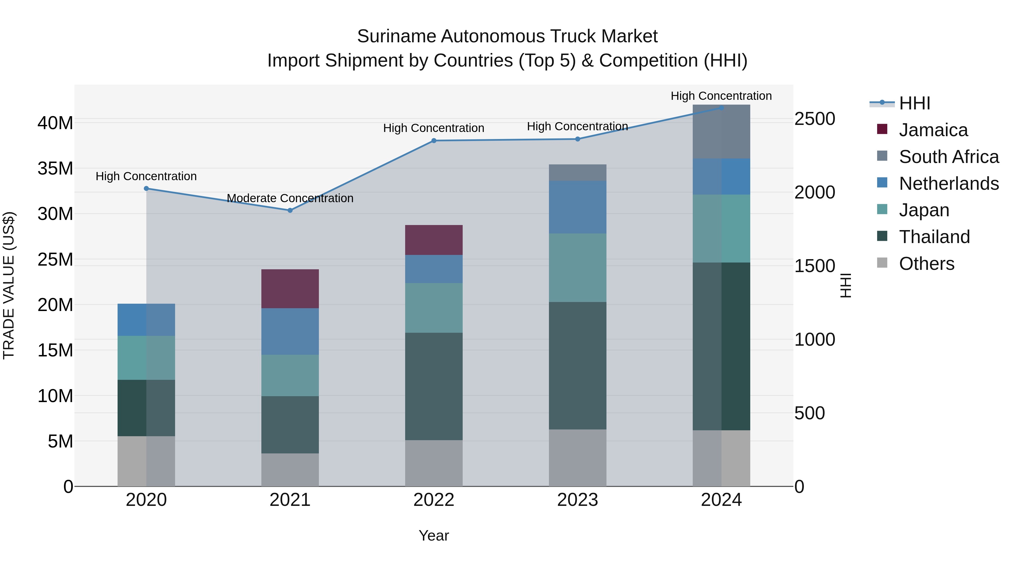The height and width of the screenshot is (571, 1015).
Task: Click the 2021 HHI data point marker
Action: pos(290,210)
